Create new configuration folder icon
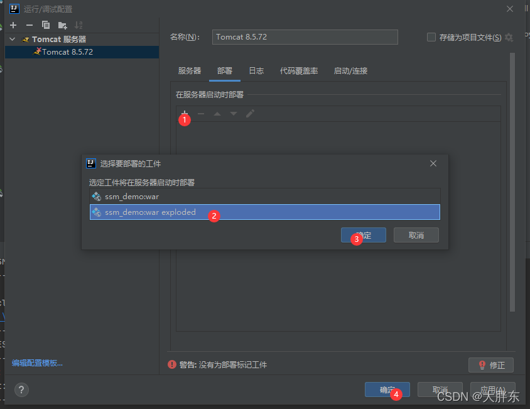The width and height of the screenshot is (530, 409). (x=63, y=25)
